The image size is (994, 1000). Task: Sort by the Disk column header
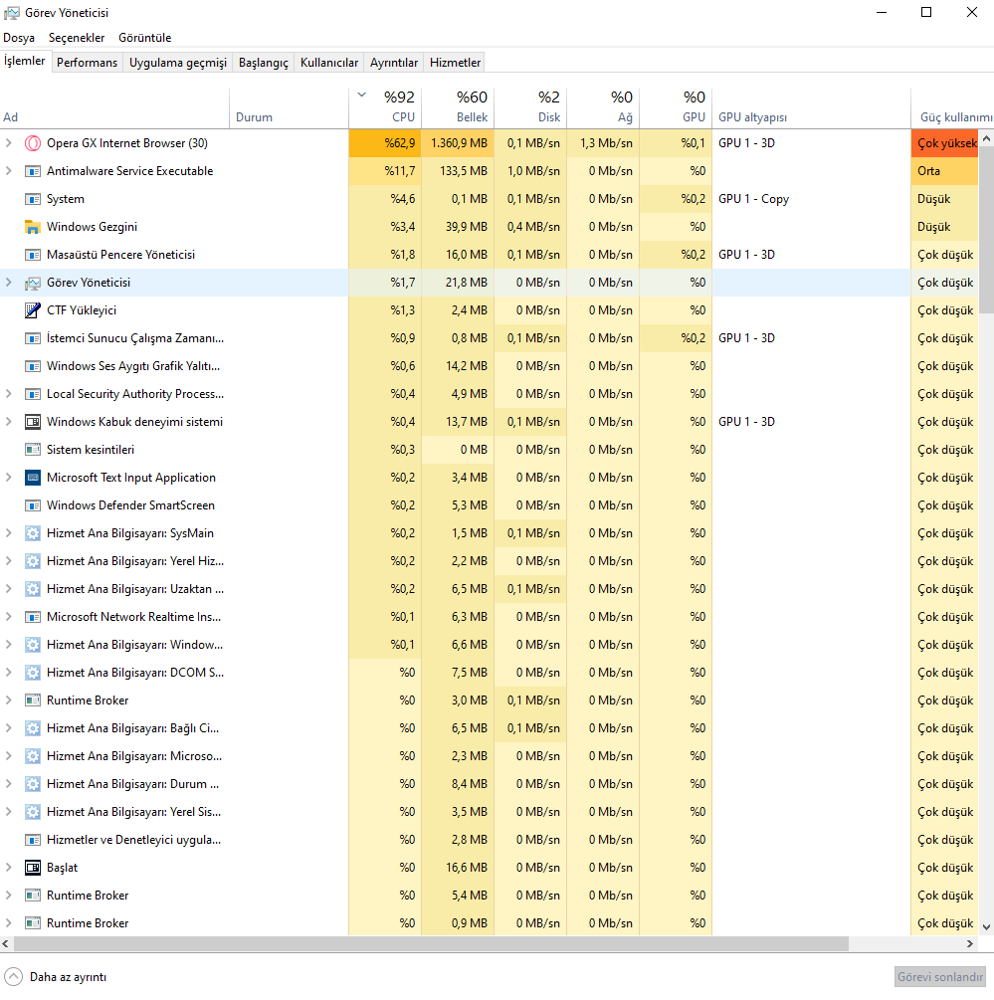530,107
